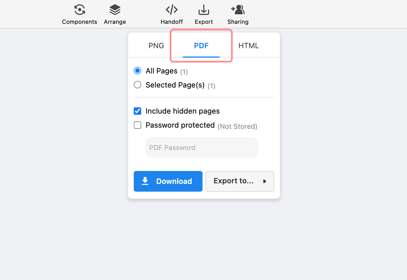Select the All Pages radio button

tap(137, 71)
